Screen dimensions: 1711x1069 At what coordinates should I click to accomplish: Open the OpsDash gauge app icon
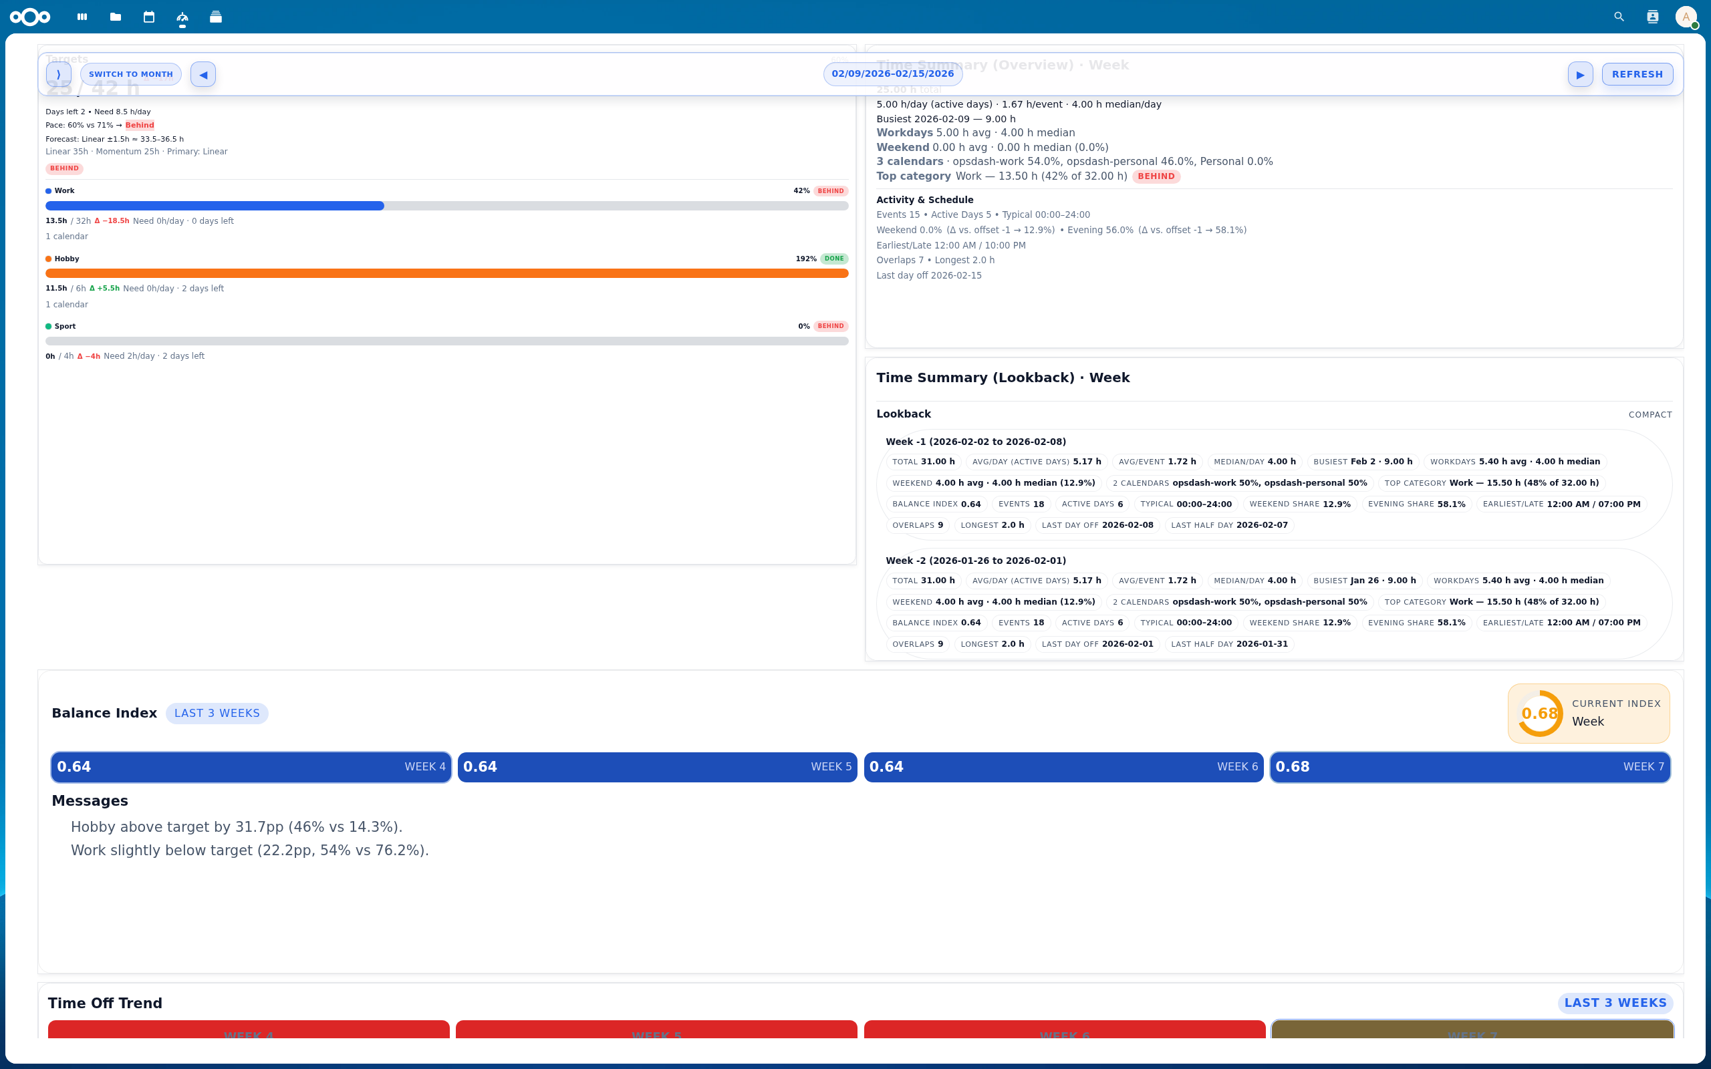point(182,16)
